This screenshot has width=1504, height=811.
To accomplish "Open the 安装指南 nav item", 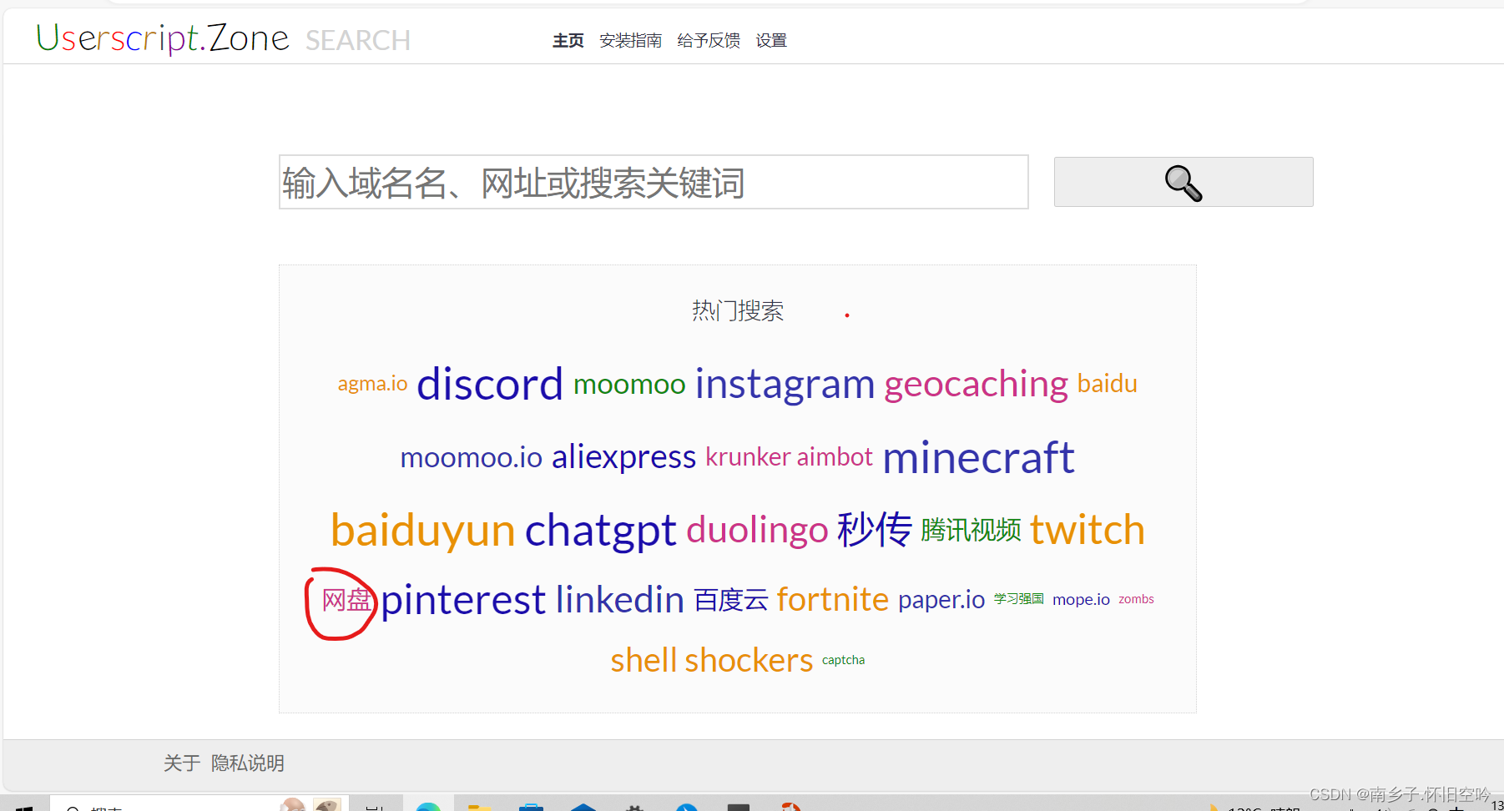I will [x=631, y=41].
